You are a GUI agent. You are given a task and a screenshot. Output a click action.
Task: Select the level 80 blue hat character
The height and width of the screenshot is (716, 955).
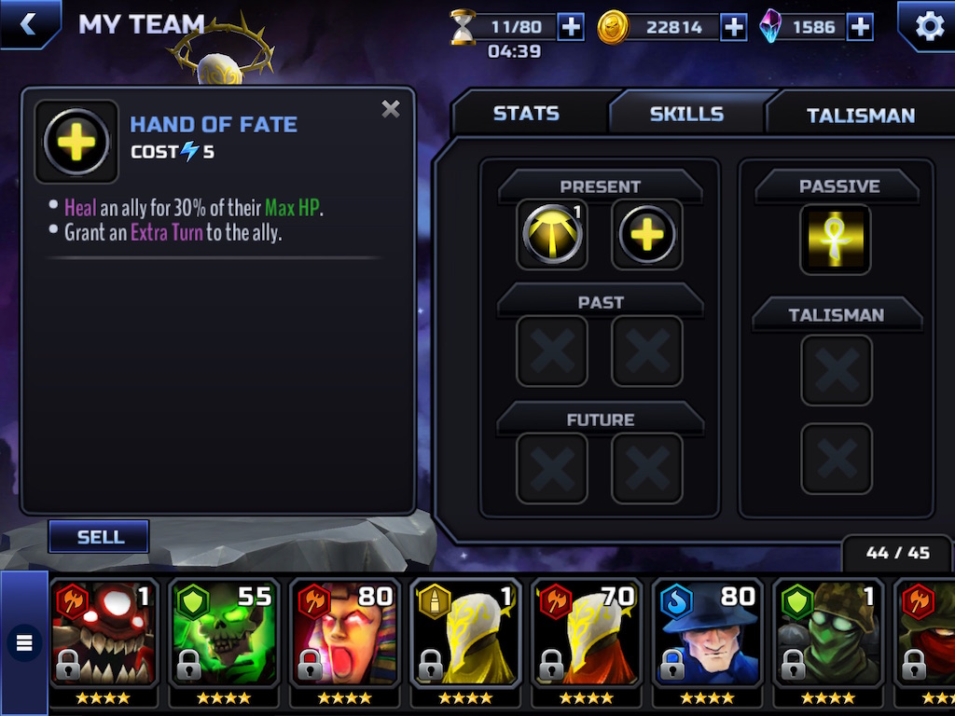pyautogui.click(x=707, y=642)
